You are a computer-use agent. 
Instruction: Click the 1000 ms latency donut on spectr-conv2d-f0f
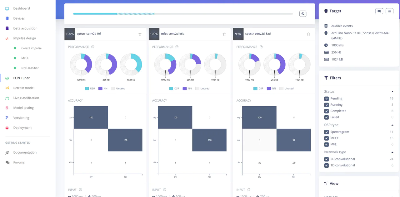[x=81, y=64]
